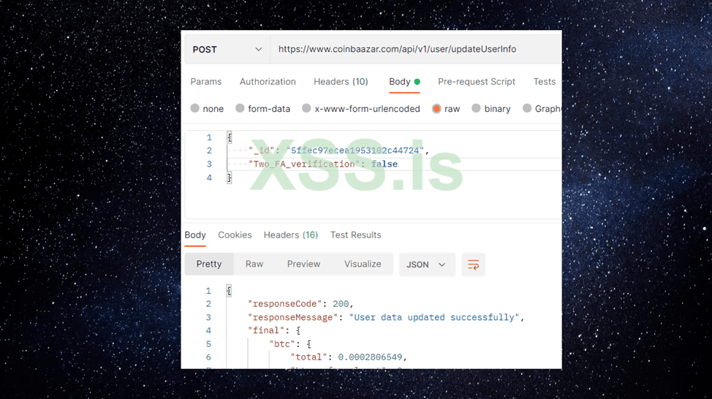Screen dimensions: 712x399
Task: Open the request Headers (10) tab
Action: [341, 82]
